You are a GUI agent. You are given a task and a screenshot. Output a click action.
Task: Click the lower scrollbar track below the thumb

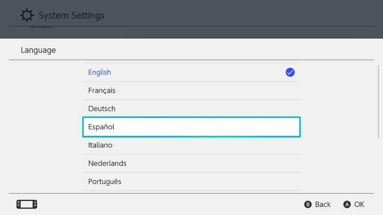point(379,167)
